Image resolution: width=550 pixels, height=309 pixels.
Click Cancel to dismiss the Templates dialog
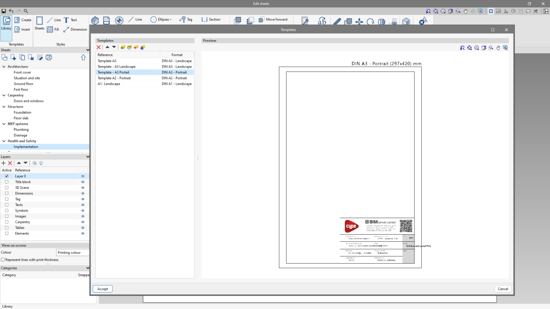pyautogui.click(x=503, y=289)
